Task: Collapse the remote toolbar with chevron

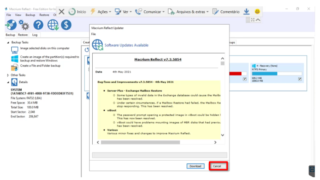Action: (258, 20)
